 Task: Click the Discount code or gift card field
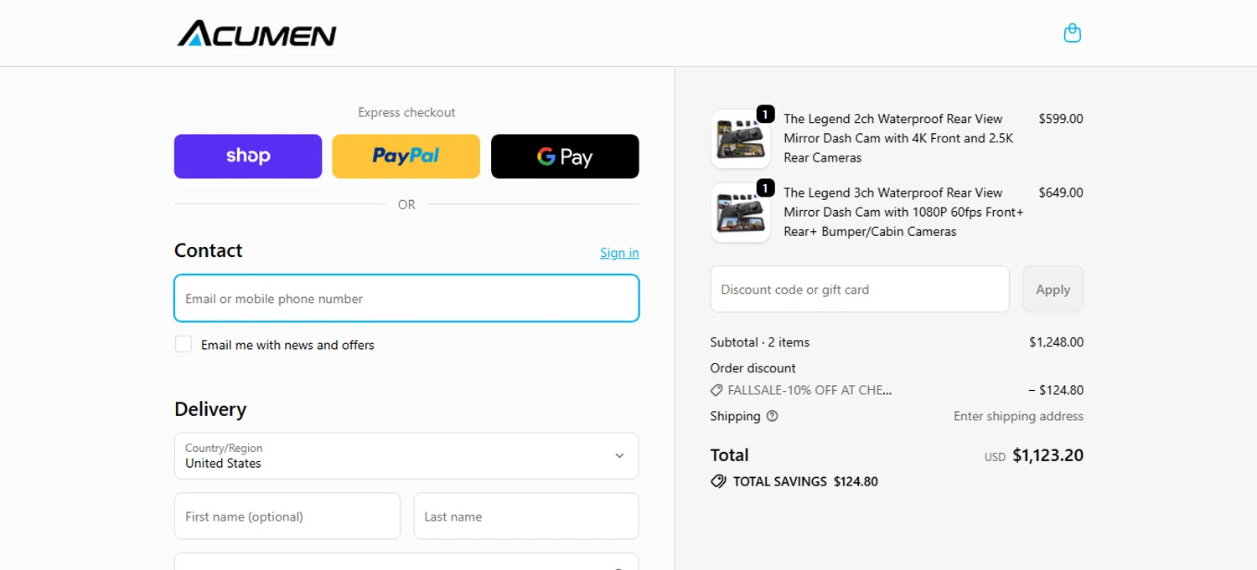pyautogui.click(x=860, y=289)
